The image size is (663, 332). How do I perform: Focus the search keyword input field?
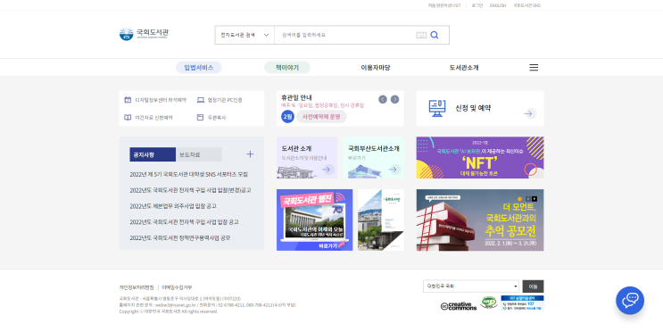(345, 35)
